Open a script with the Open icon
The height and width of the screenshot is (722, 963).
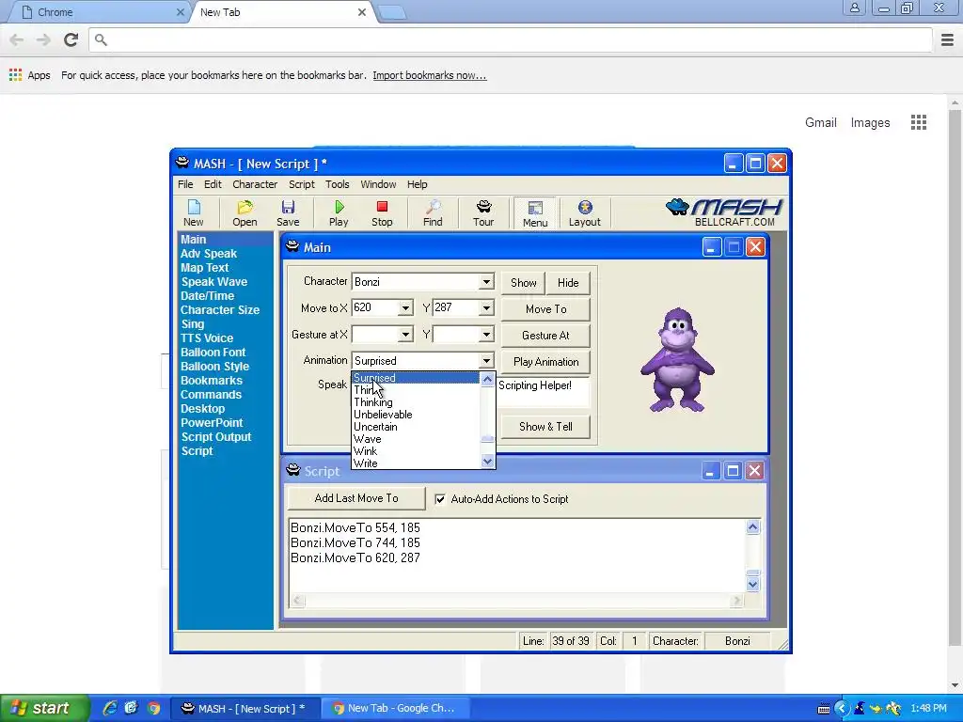pyautogui.click(x=245, y=213)
